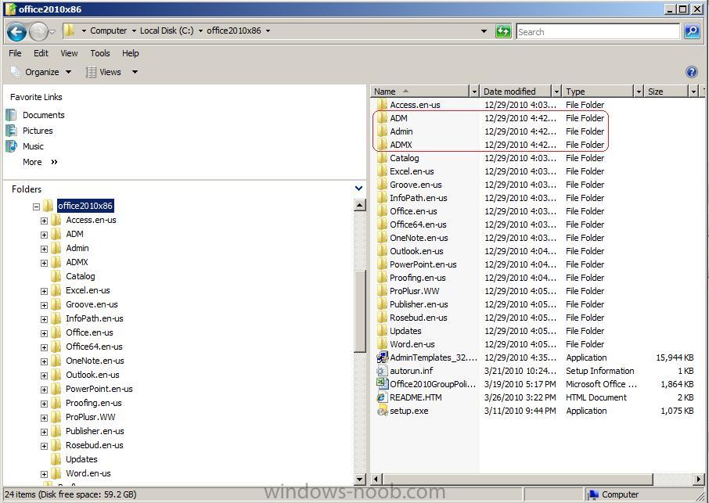
Task: Click the Computer icon in status bar
Action: pos(593,495)
